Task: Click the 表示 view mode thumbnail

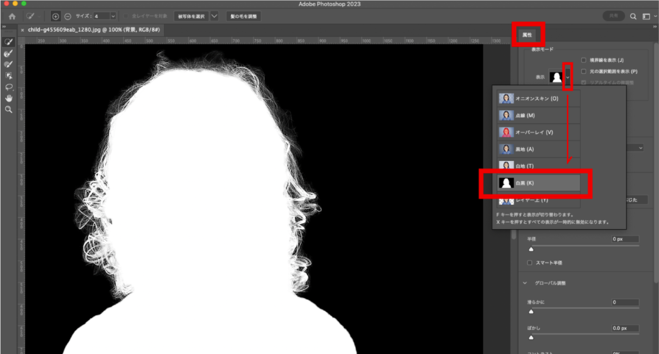Action: pyautogui.click(x=556, y=77)
